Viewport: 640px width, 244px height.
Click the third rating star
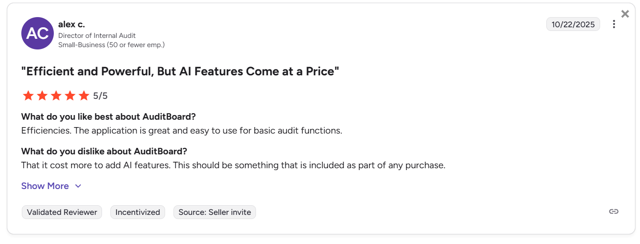coord(56,96)
